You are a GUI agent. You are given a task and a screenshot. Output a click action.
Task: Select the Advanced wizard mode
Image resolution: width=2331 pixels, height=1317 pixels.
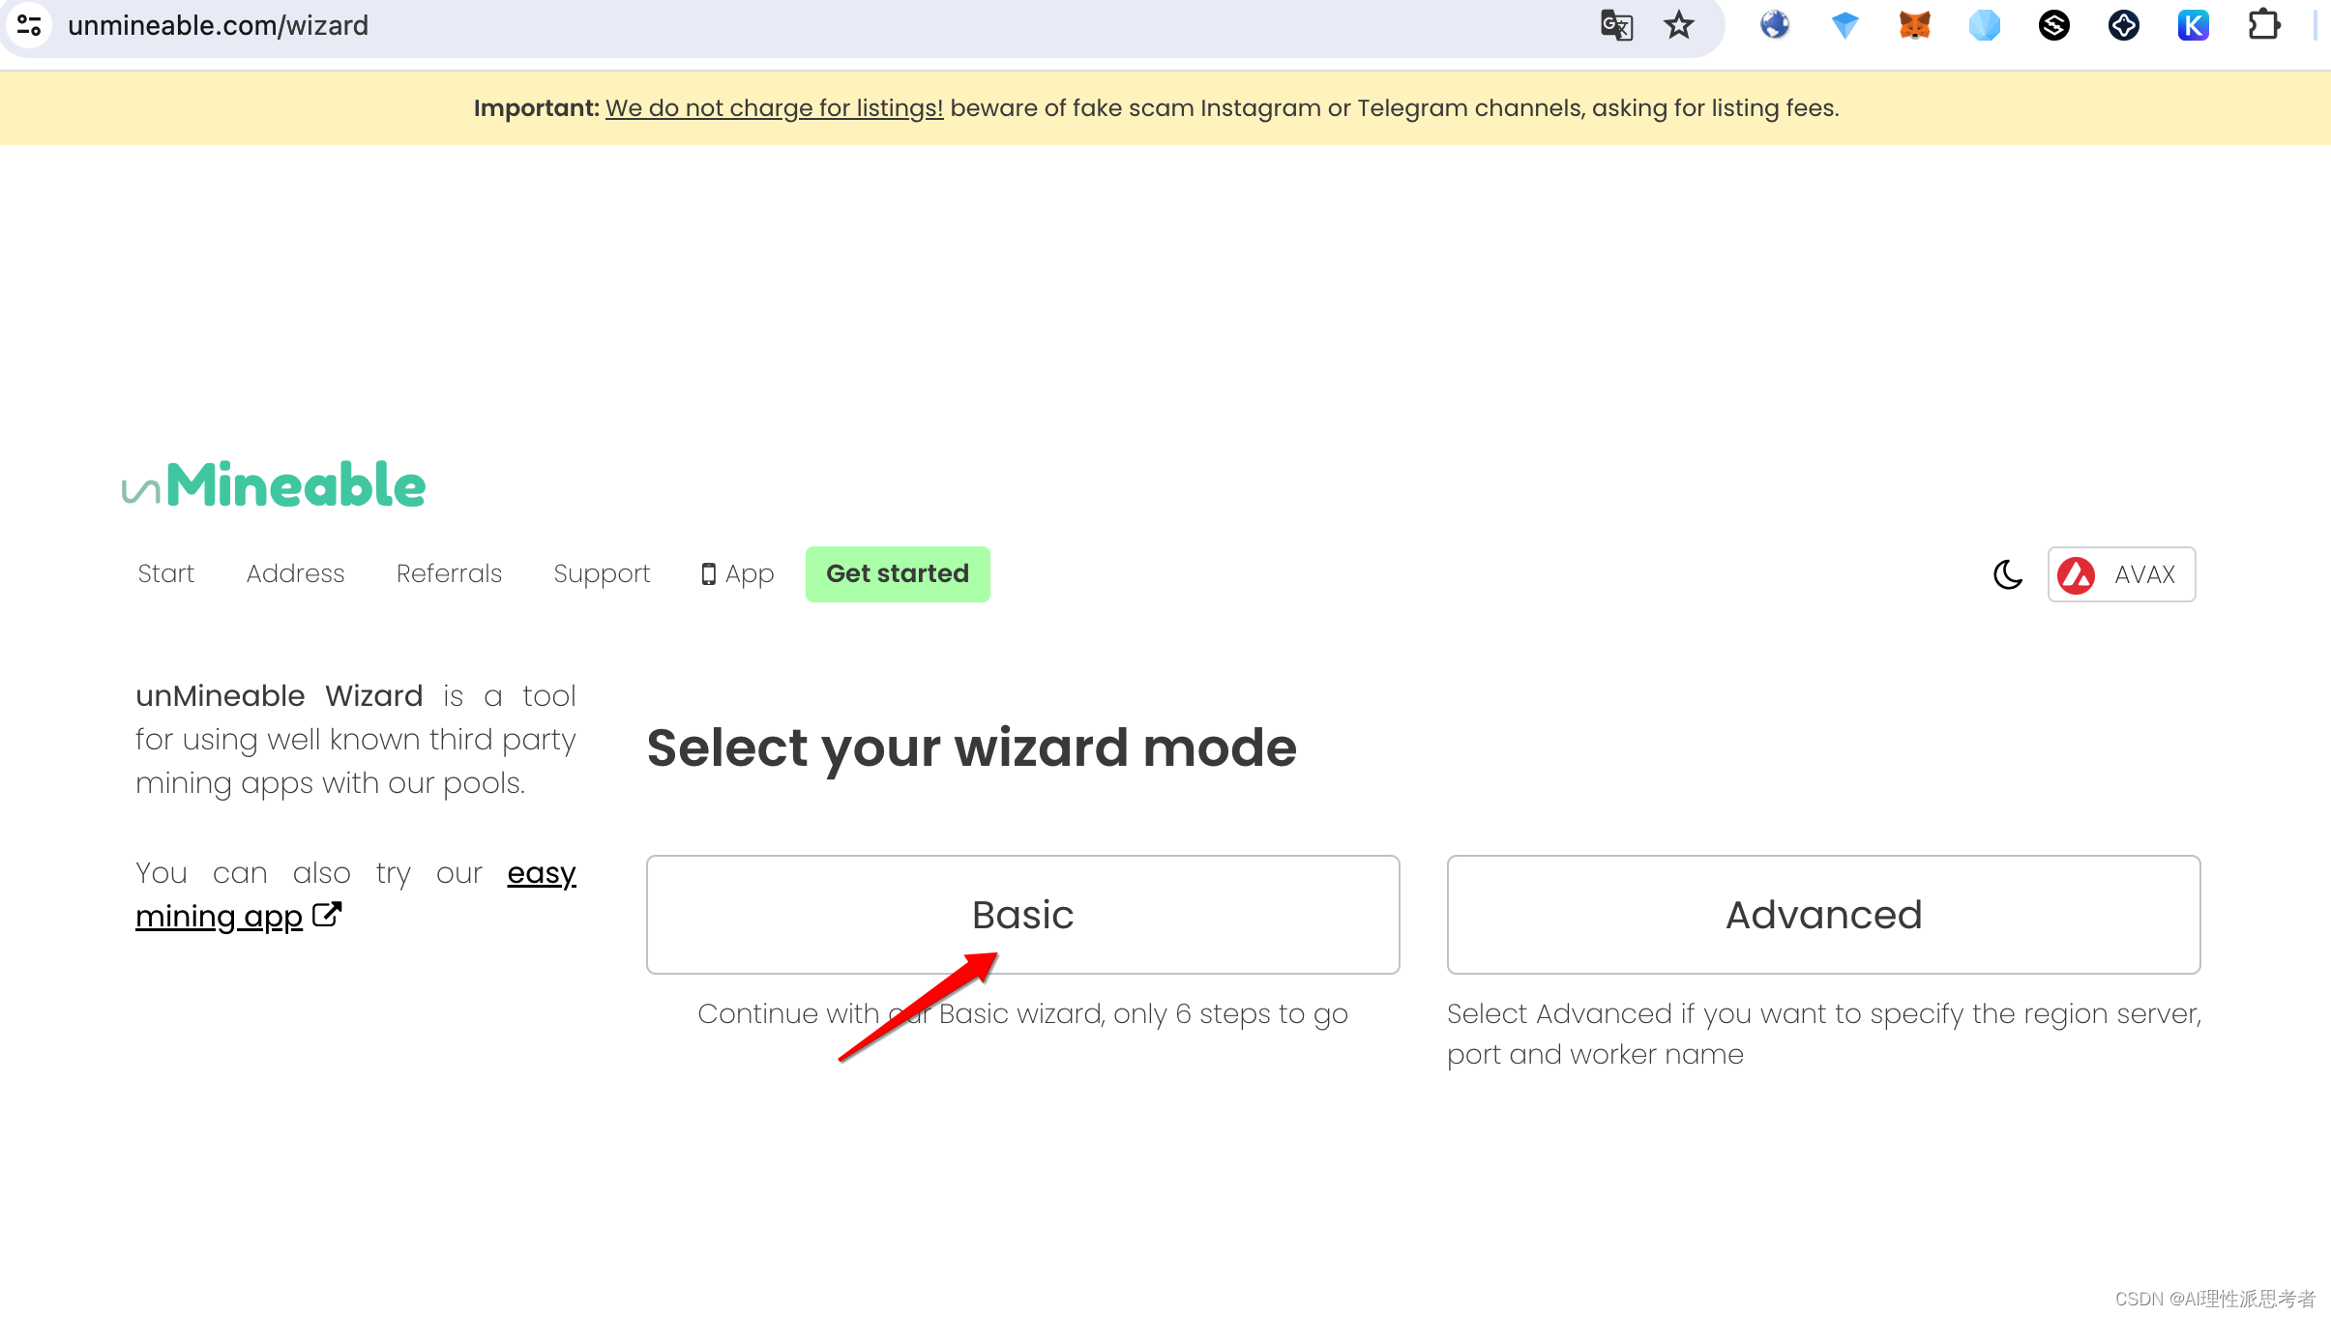pyautogui.click(x=1823, y=914)
